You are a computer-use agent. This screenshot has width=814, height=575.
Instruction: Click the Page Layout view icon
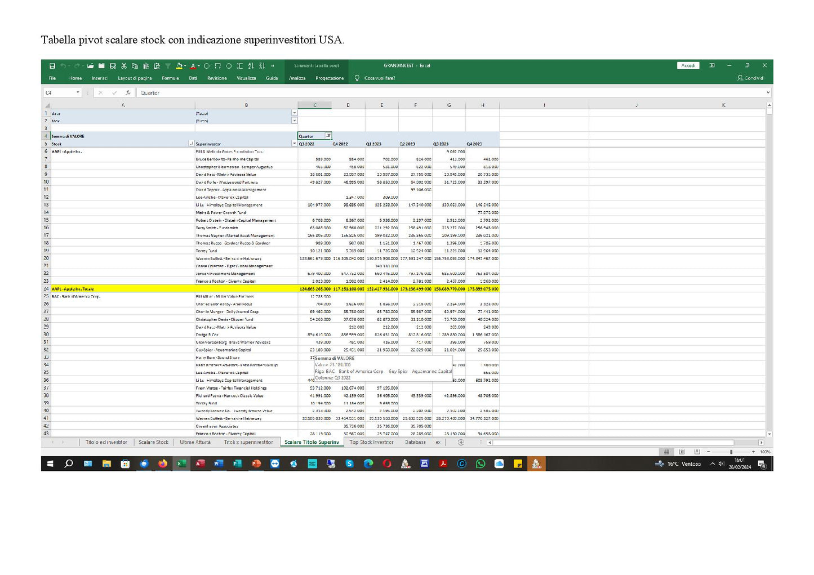[x=682, y=452]
